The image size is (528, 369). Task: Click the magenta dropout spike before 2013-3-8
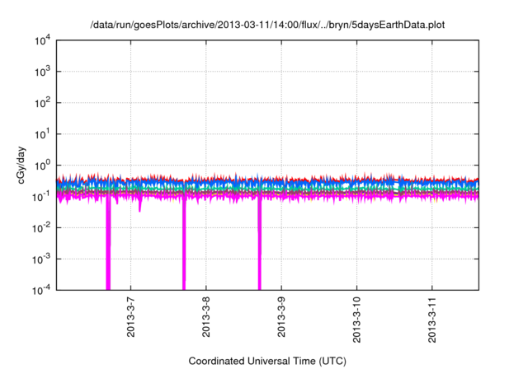[184, 244]
